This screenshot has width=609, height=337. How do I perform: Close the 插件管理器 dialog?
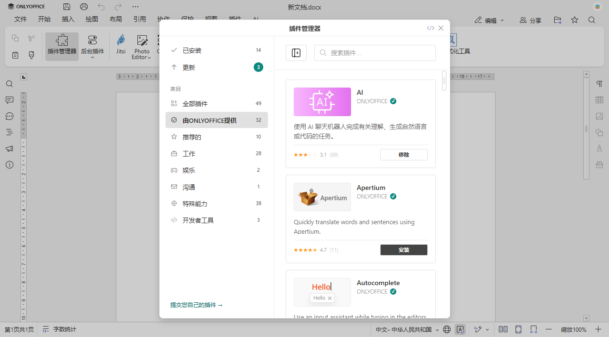coord(441,28)
